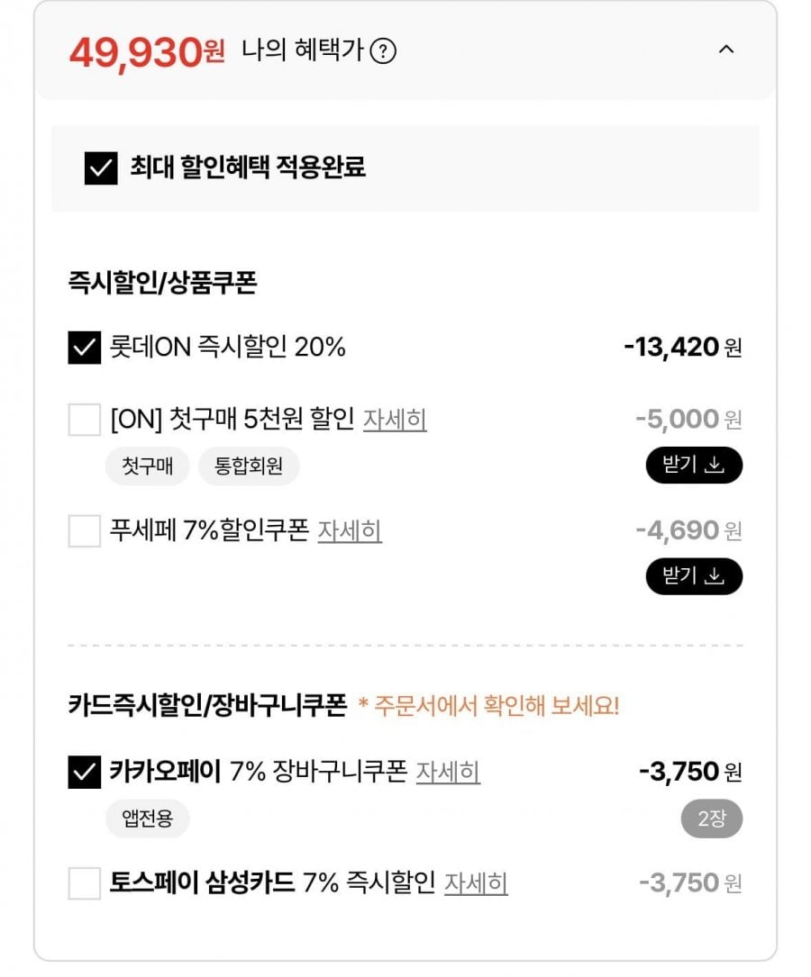Open 자세히 link for 카카오페이 장바구니쿠폰

[448, 772]
